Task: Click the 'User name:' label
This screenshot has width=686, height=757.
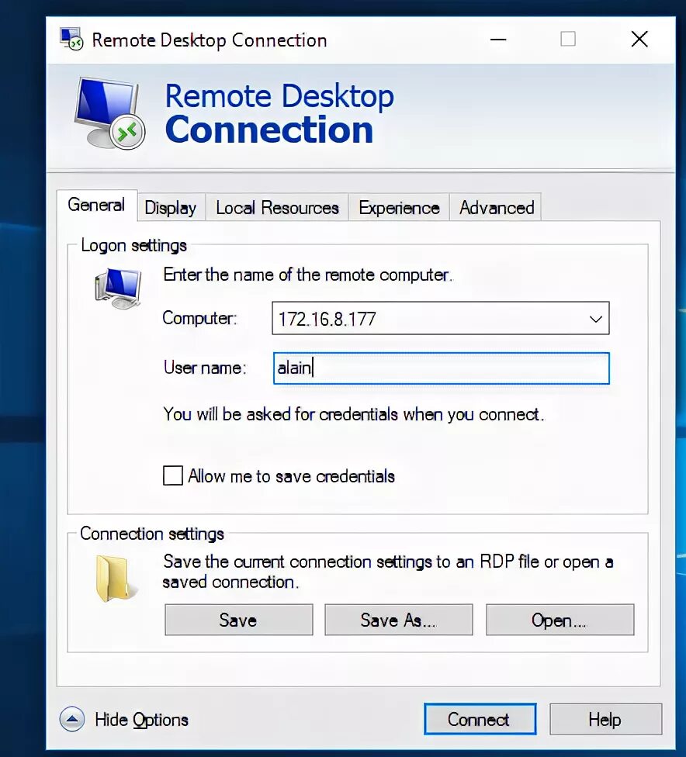Action: tap(205, 368)
